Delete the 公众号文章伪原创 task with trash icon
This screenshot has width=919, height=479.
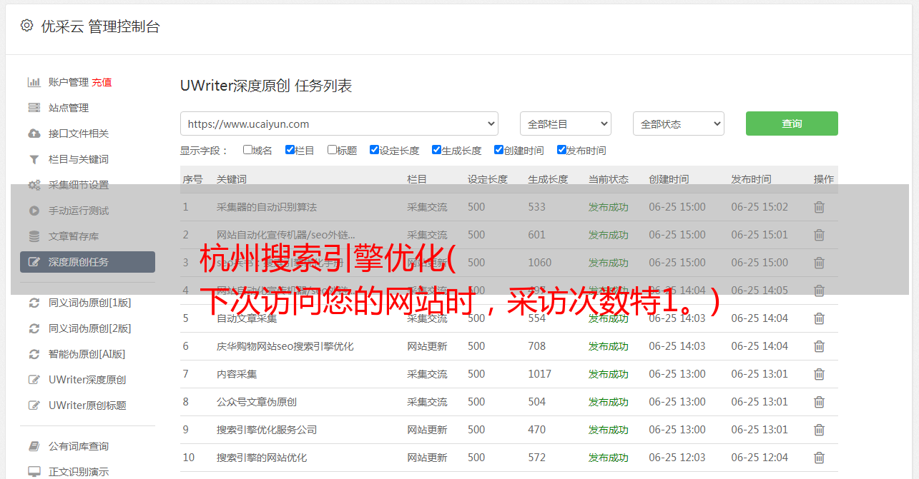point(820,402)
